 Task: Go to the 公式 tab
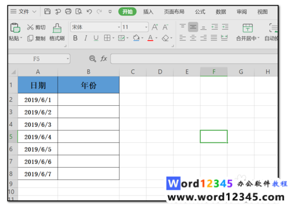[x=200, y=12]
